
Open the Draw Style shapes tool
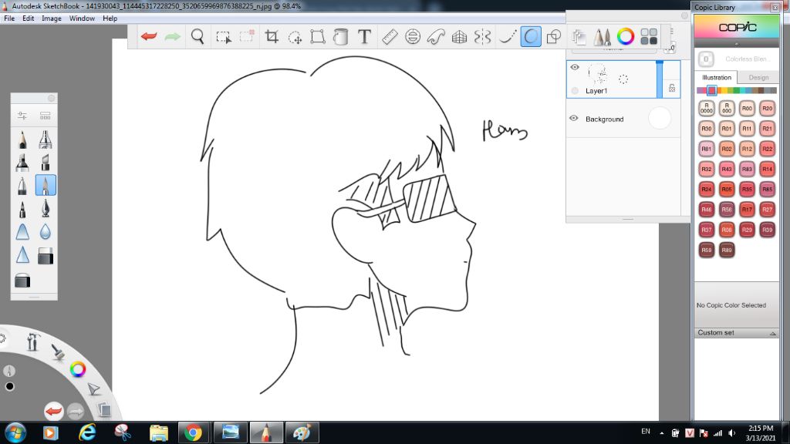point(554,37)
